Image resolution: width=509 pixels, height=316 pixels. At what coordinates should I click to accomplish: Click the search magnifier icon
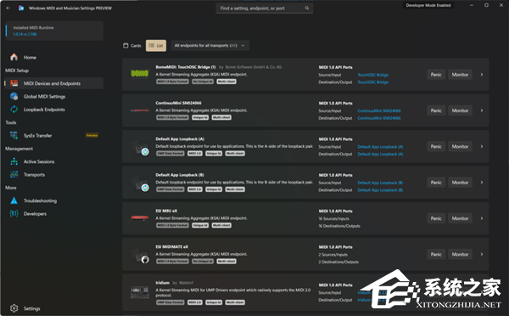tap(307, 8)
